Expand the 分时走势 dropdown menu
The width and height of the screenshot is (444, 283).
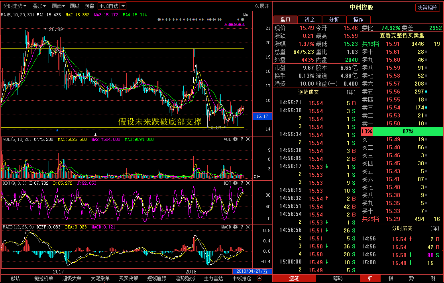[15, 6]
